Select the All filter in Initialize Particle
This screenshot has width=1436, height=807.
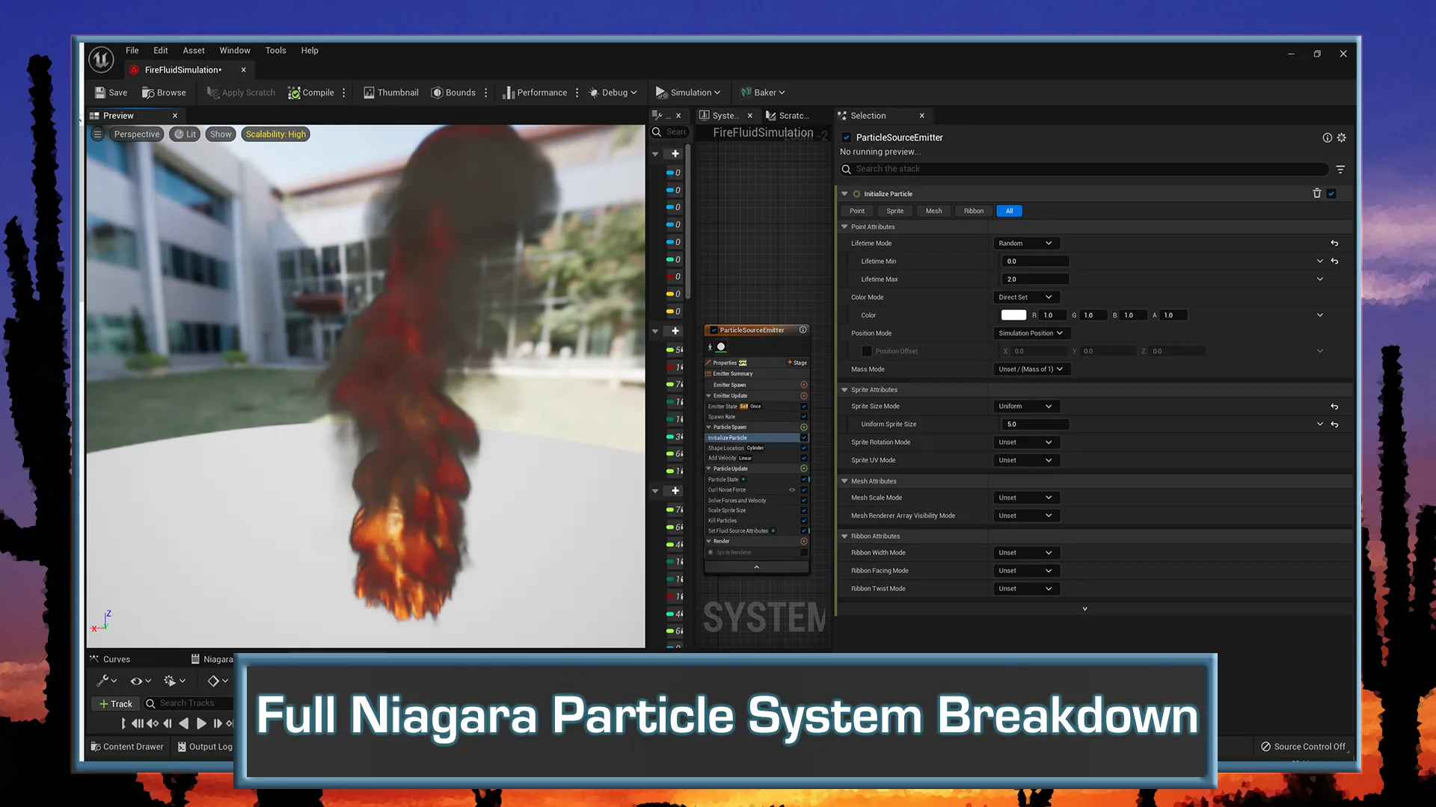[x=1009, y=211]
